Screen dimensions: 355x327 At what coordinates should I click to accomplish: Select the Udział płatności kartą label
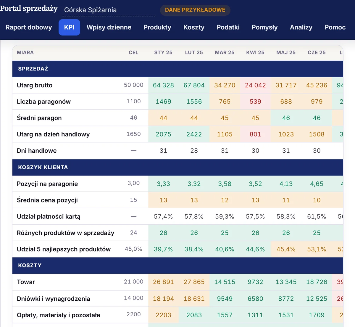(x=49, y=217)
